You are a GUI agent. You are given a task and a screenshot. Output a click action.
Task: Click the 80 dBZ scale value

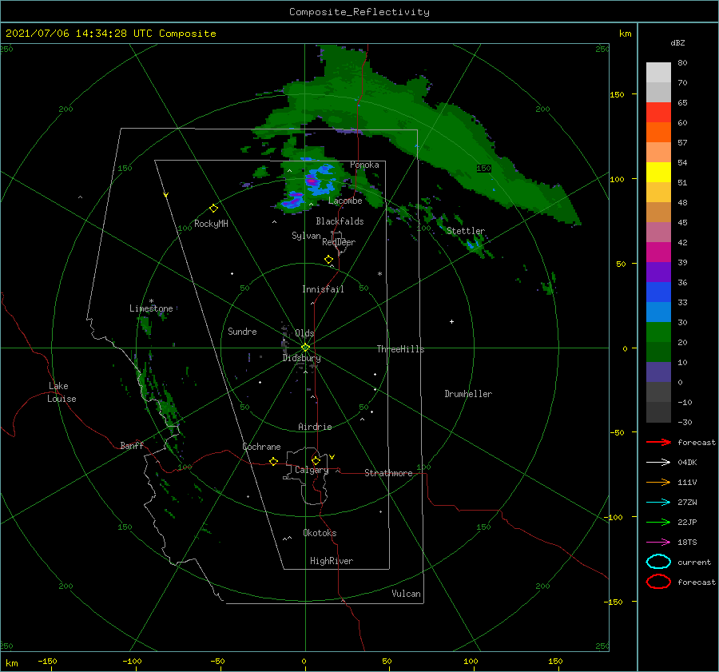682,63
